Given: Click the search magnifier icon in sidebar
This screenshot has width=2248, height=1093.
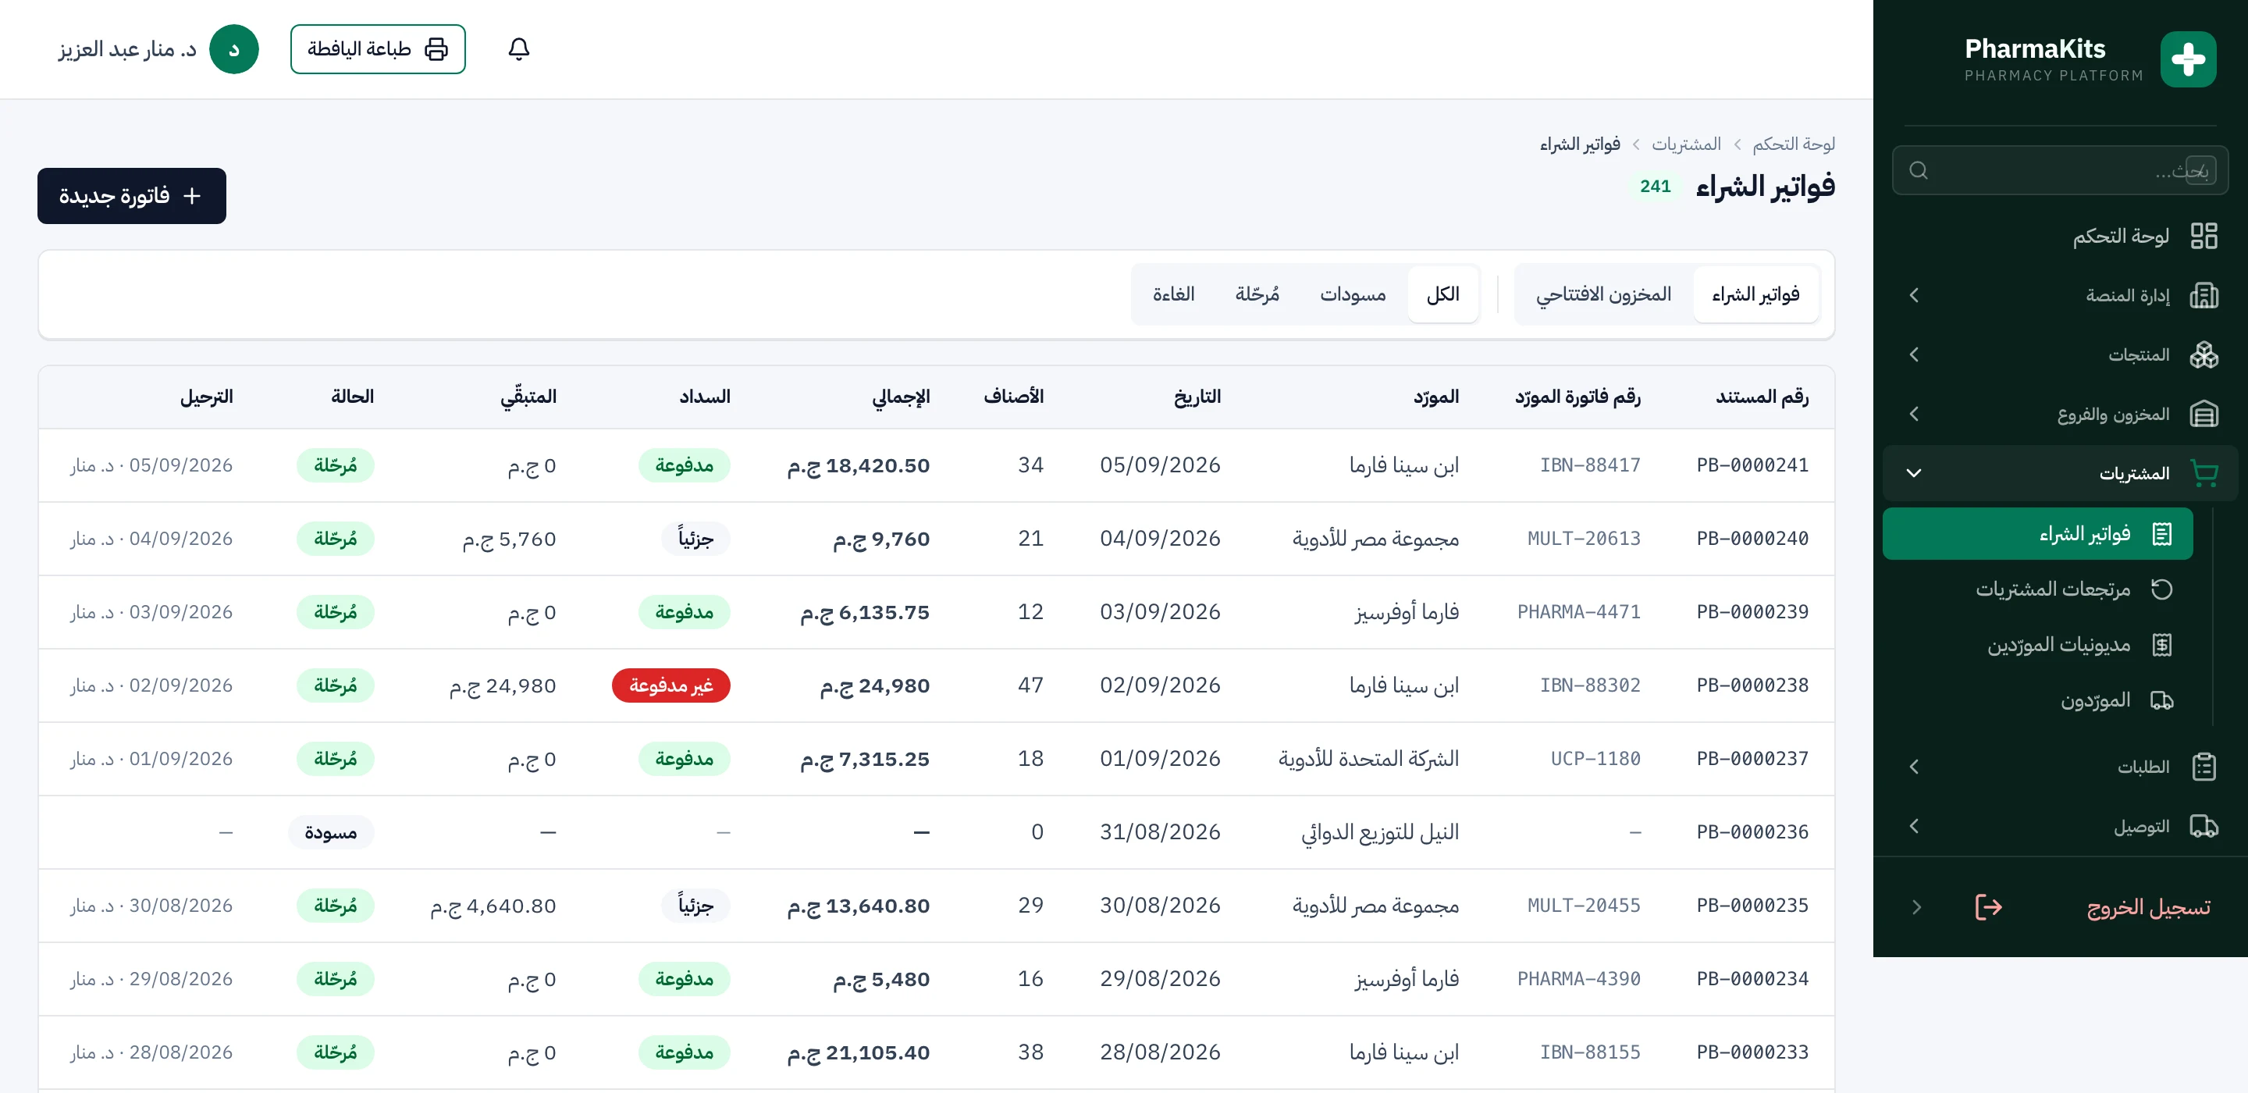Looking at the screenshot, I should (1918, 170).
